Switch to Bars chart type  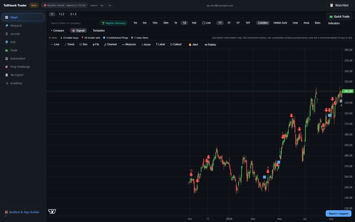318,23
